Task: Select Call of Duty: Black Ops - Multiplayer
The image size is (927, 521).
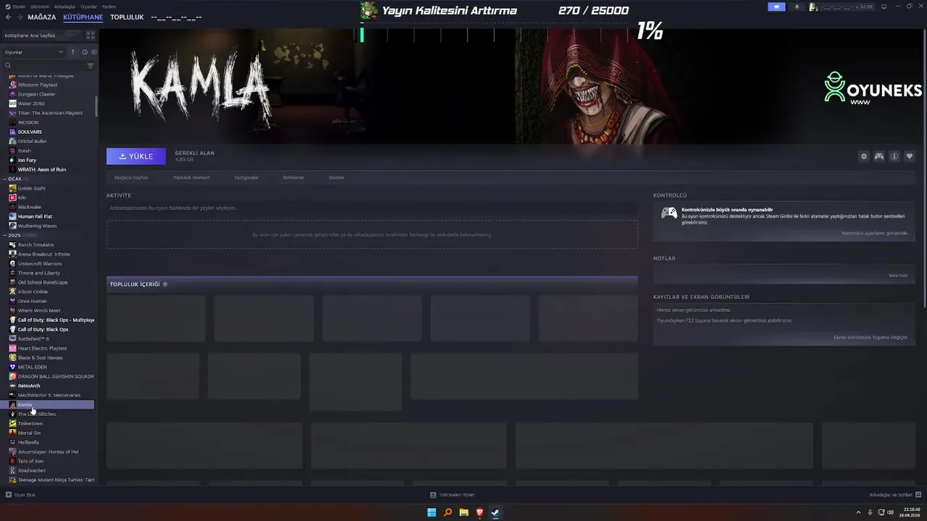Action: point(56,320)
